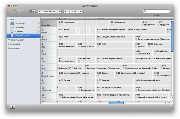Toggle record for 9:00 Клуб

tap(98, 47)
